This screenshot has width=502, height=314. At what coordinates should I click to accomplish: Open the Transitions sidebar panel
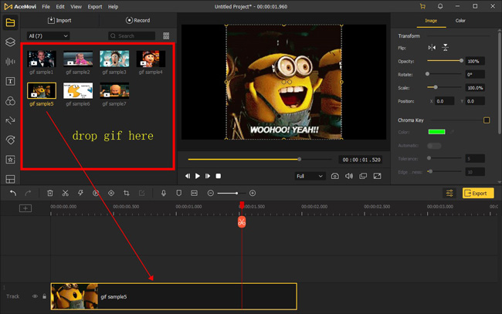point(10,120)
